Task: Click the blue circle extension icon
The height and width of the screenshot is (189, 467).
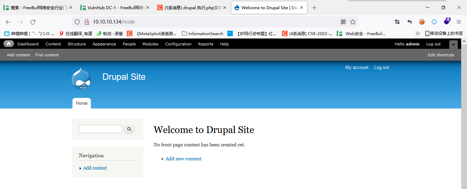Action: (x=434, y=22)
